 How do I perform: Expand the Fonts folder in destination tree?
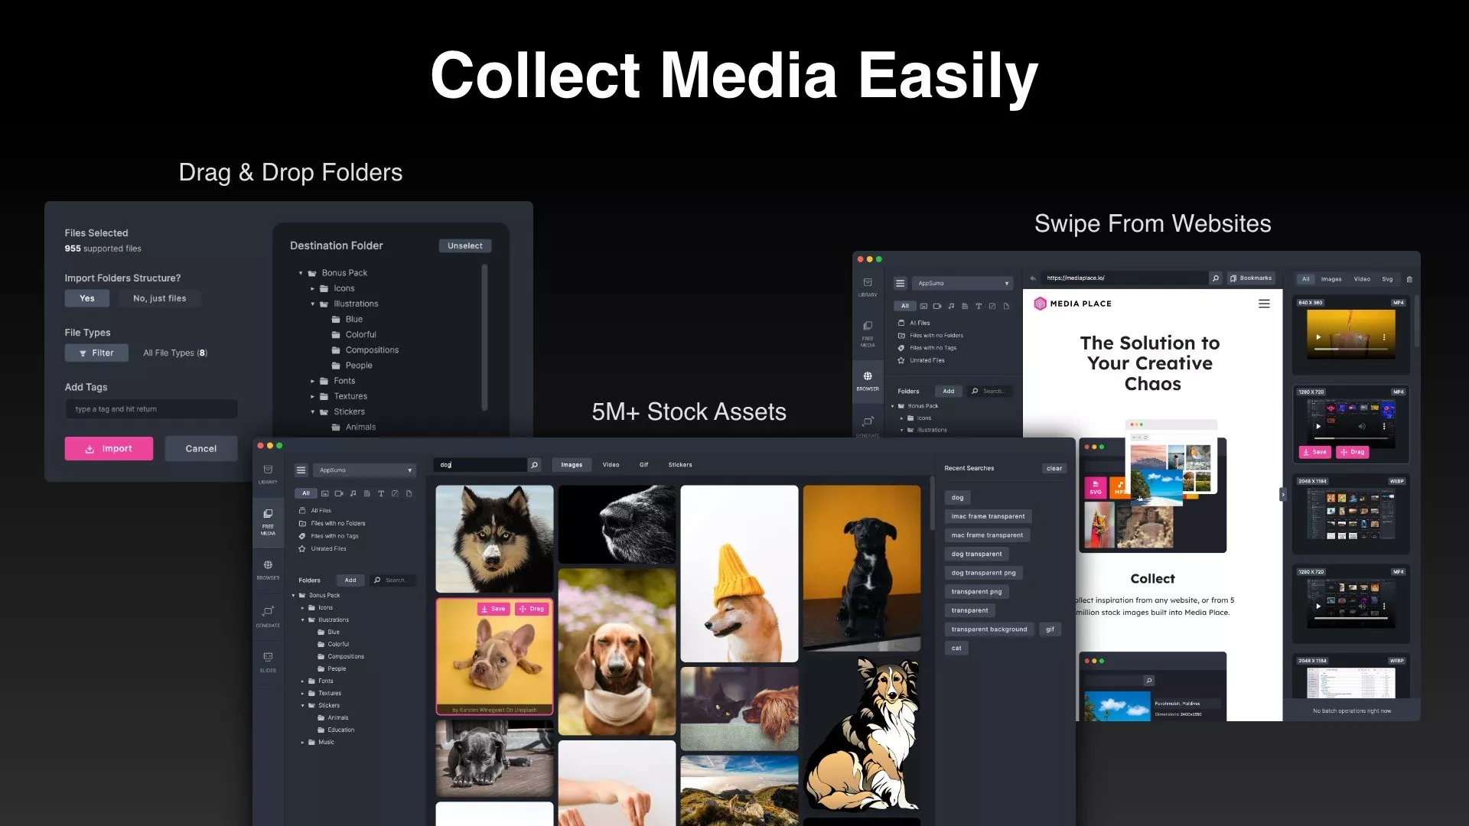(312, 381)
